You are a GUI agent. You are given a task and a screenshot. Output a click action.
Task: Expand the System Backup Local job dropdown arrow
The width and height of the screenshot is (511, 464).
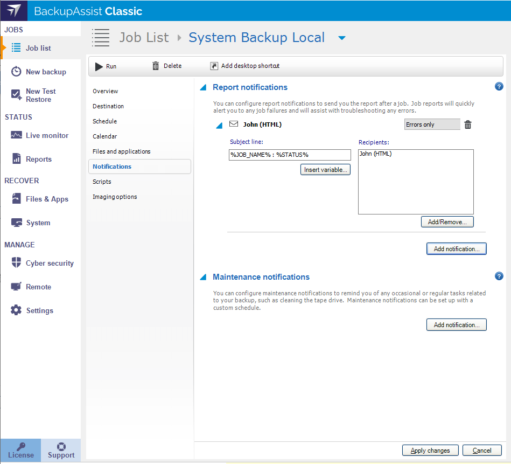coord(341,38)
